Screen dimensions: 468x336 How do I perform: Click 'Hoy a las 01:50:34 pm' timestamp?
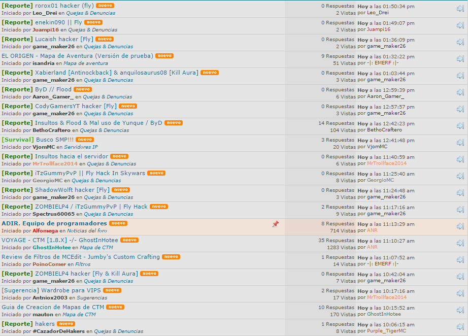click(x=386, y=6)
